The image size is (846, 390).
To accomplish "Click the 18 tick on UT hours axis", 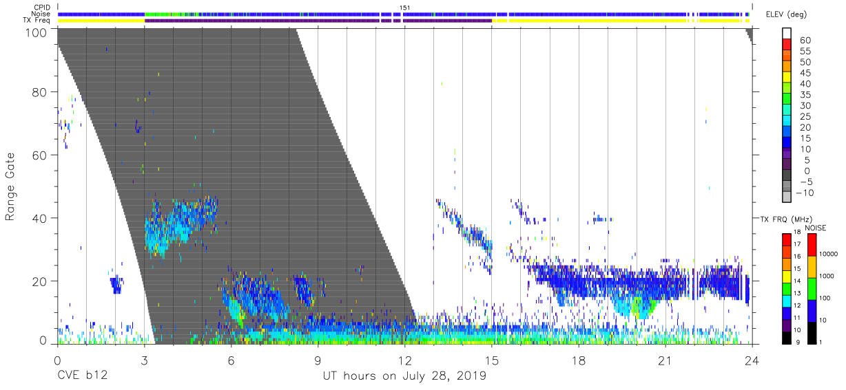I will point(578,360).
